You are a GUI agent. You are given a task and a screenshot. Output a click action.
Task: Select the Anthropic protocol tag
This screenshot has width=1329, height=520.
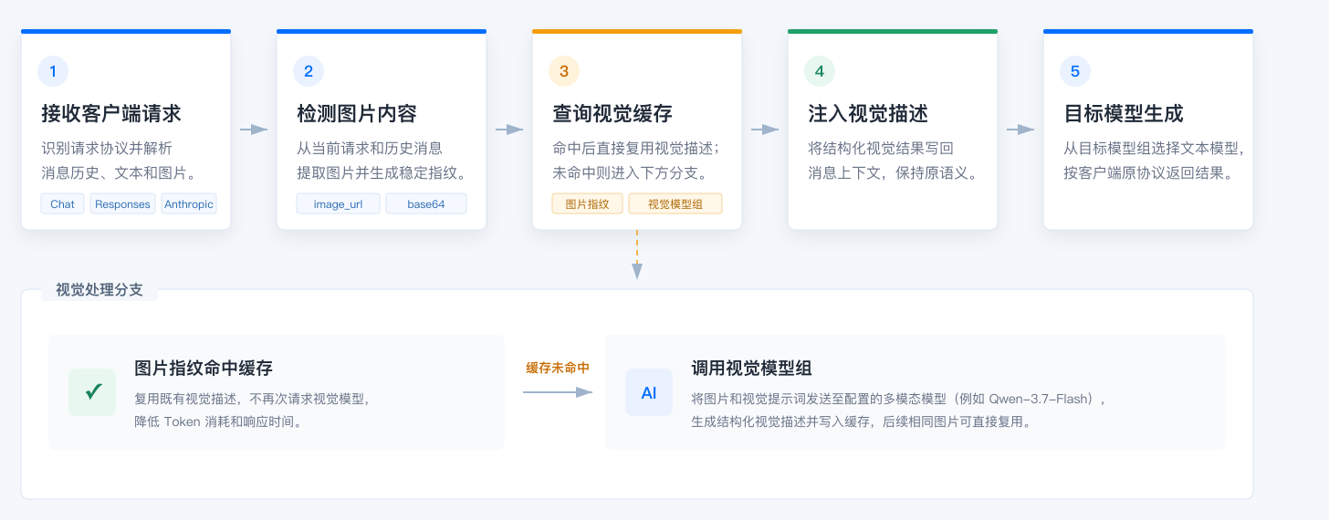[189, 203]
